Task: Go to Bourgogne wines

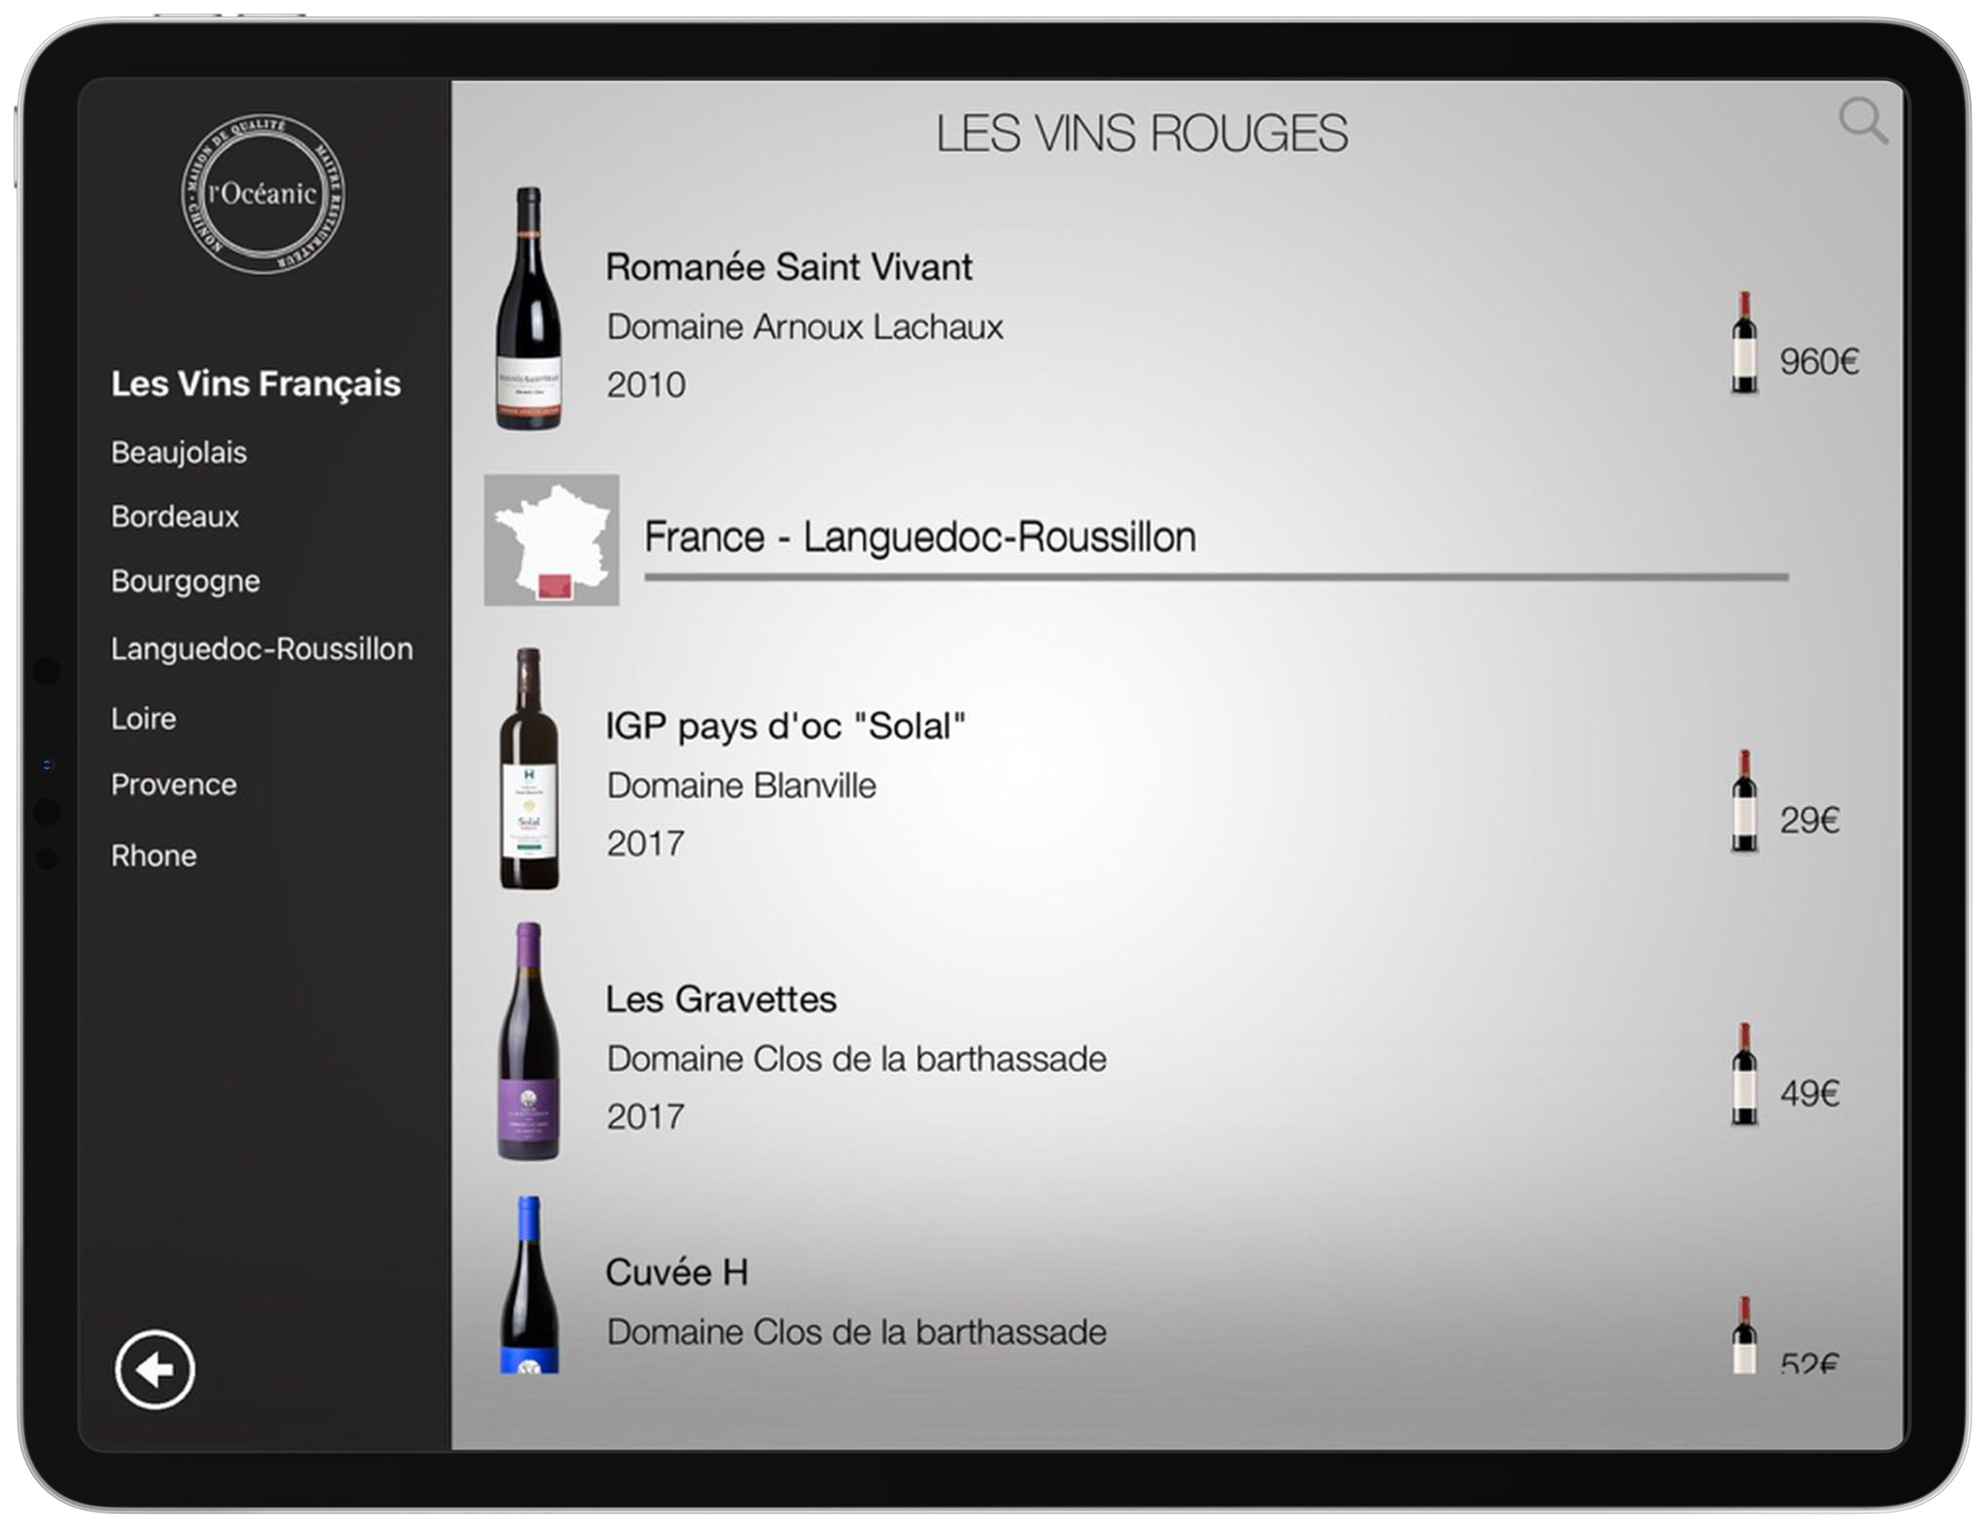Action: coord(185,582)
